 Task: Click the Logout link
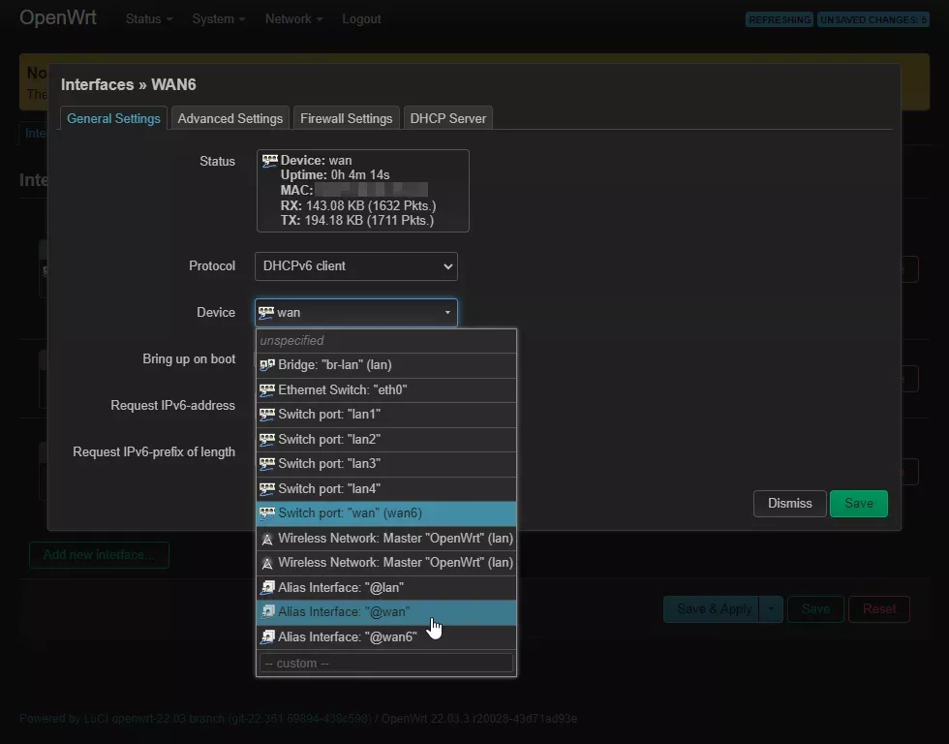[361, 18]
